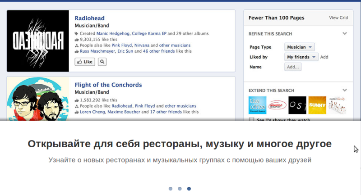Collapse the Extend This Search section
Screen dimensions: 361x195
pyautogui.click(x=345, y=90)
